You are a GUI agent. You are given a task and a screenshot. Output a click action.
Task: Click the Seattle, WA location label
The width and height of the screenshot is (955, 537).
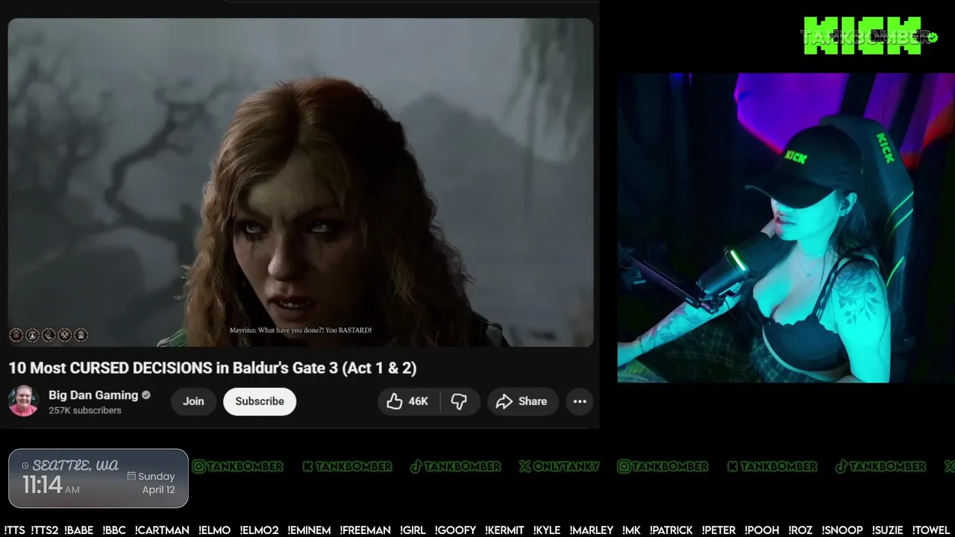(75, 465)
